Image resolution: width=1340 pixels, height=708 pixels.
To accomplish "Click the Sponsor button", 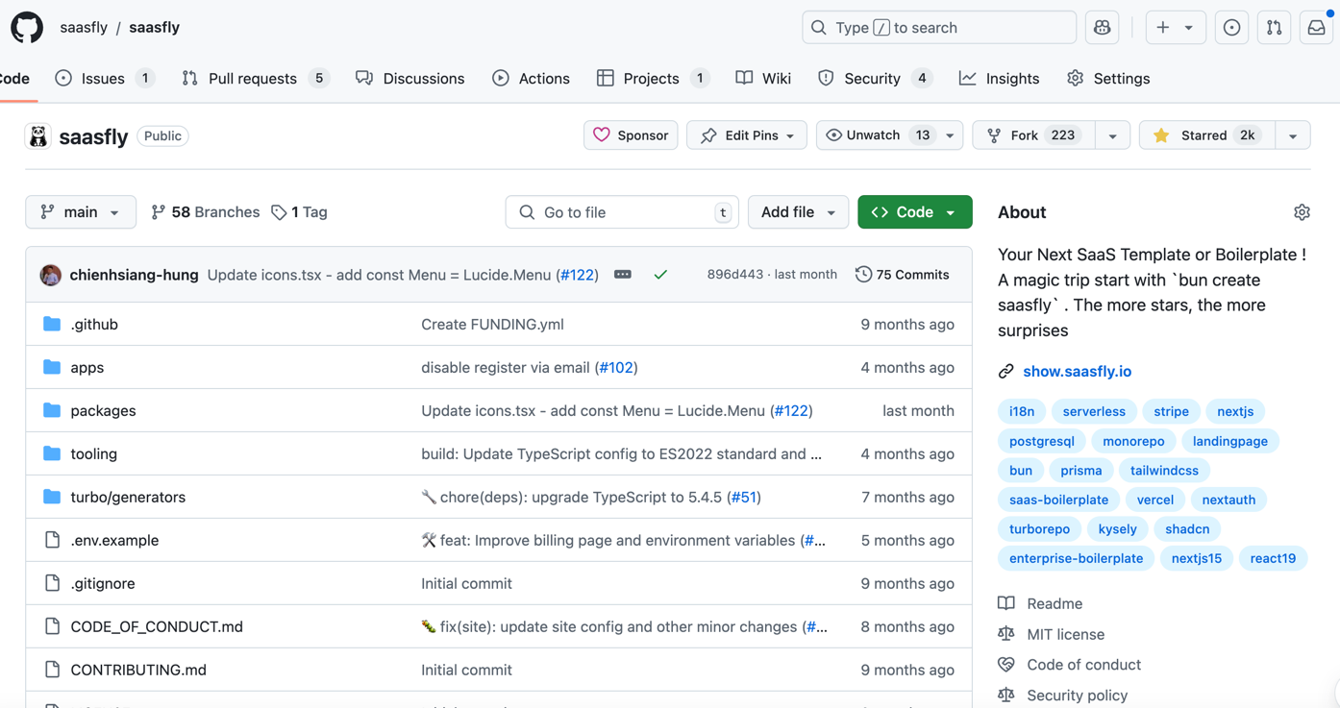I will (x=631, y=134).
